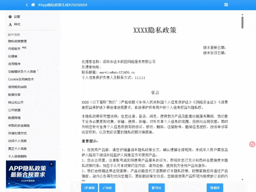Click the 重要提示 heading

pyautogui.click(x=90, y=141)
